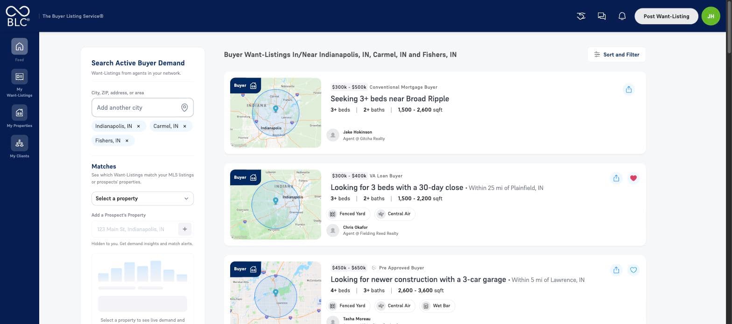Click the Conventional Mortgage Buyer label
This screenshot has width=732, height=324.
[403, 87]
